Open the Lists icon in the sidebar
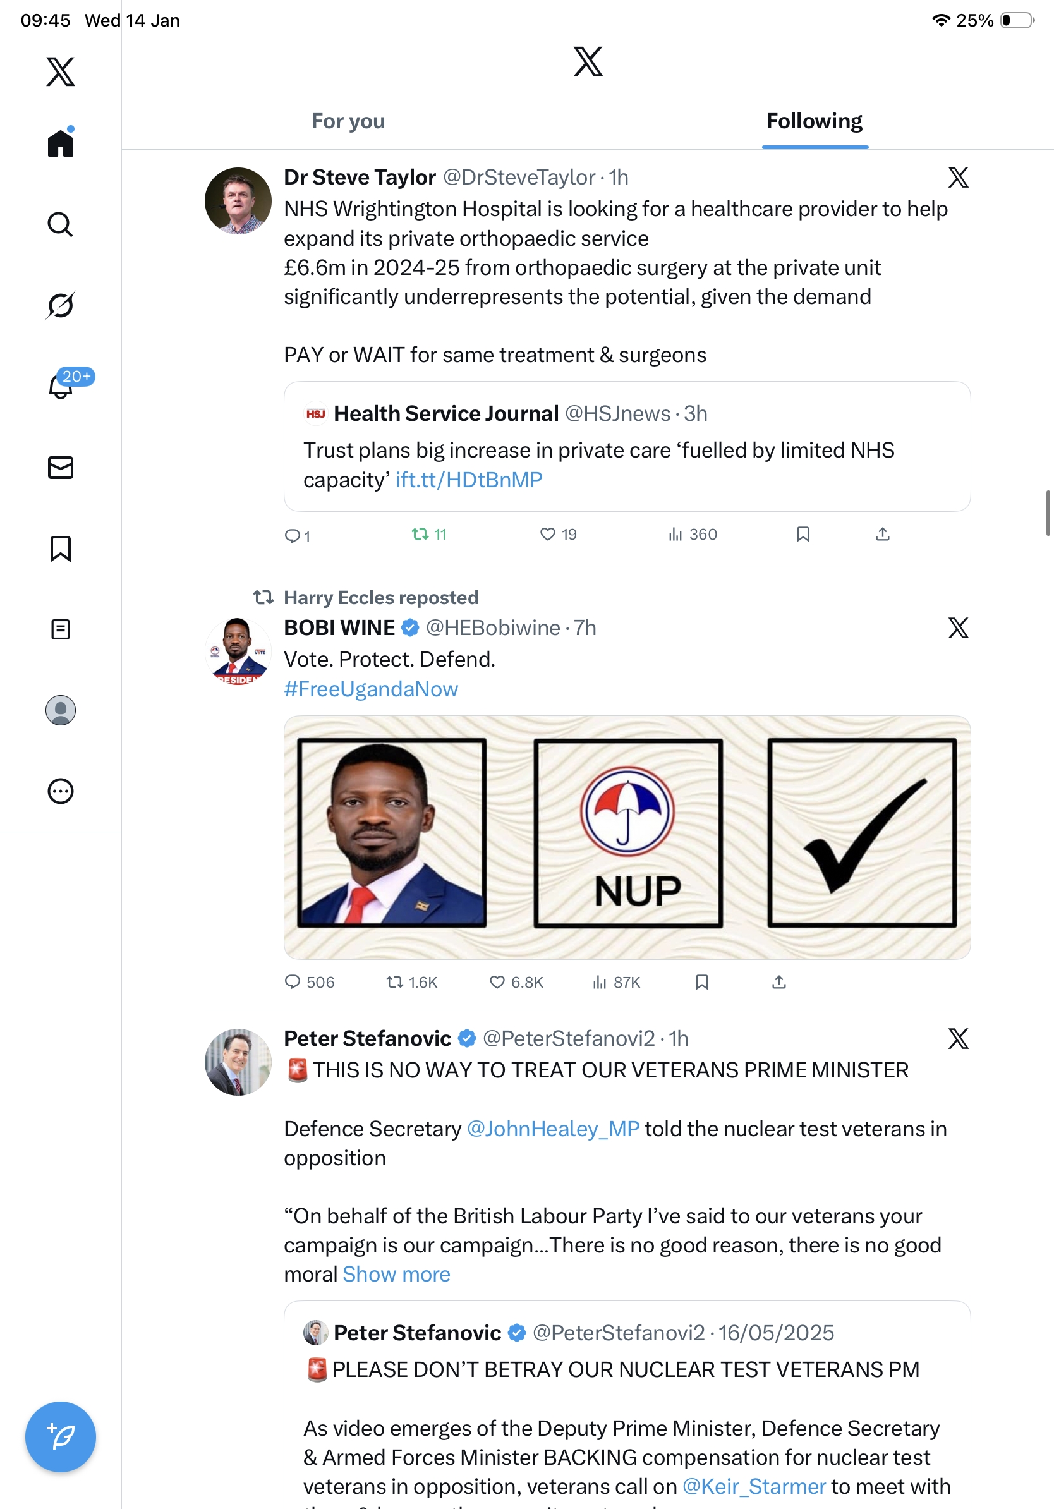 tap(61, 629)
